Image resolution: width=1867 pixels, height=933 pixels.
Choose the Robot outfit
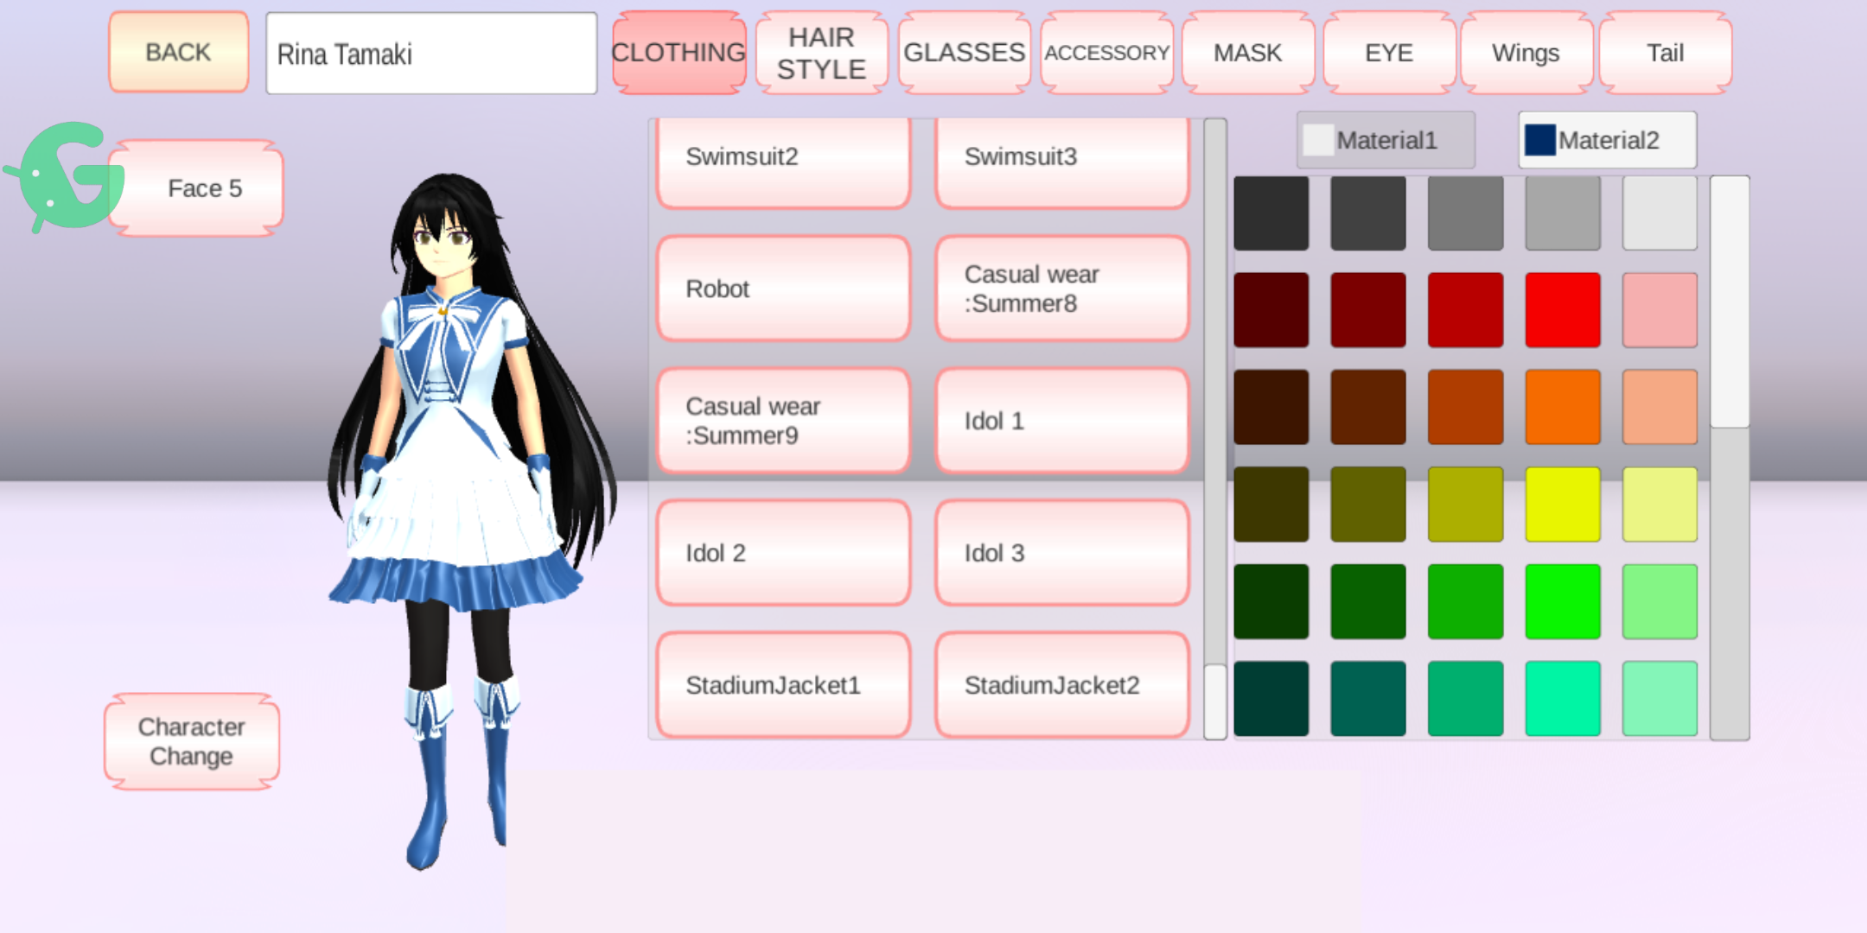pyautogui.click(x=783, y=289)
